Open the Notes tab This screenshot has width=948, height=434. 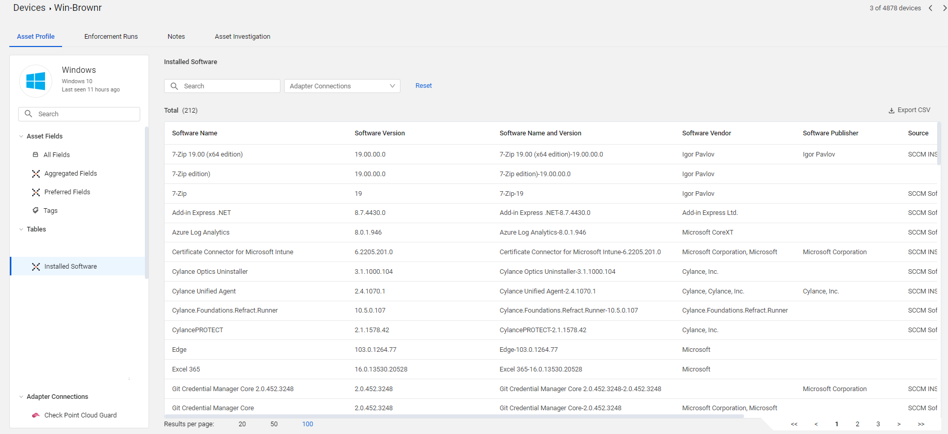(176, 37)
